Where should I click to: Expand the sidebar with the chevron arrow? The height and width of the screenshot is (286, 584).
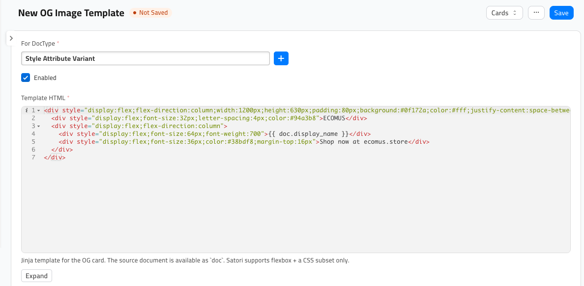pyautogui.click(x=11, y=38)
